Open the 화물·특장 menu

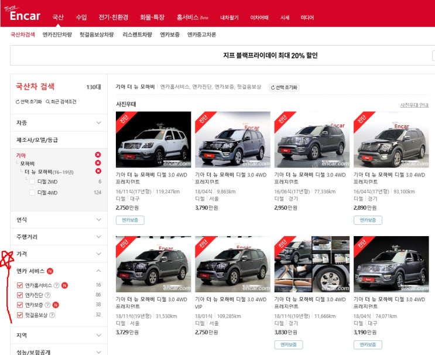152,17
